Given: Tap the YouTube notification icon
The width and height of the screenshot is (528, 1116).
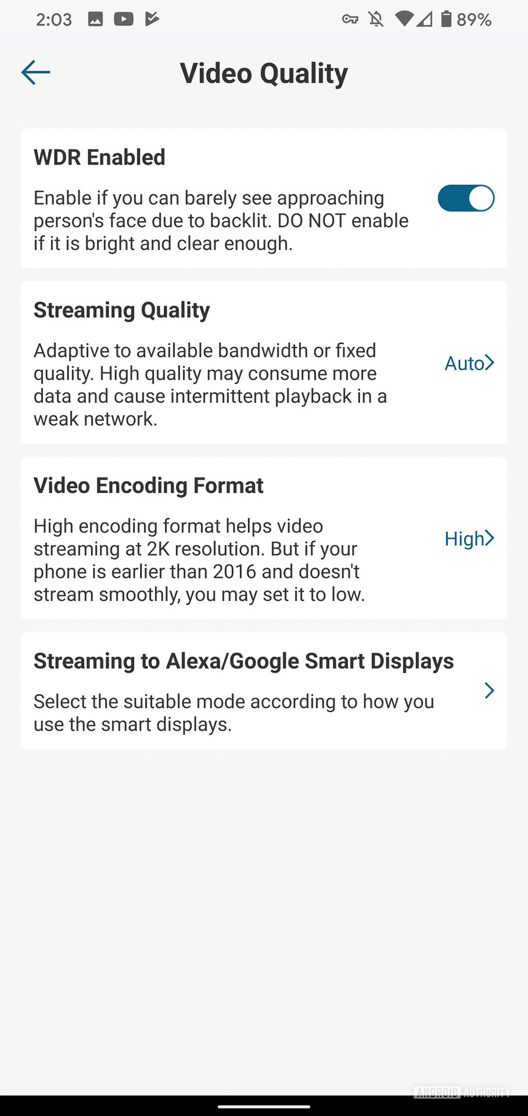Looking at the screenshot, I should tap(123, 19).
